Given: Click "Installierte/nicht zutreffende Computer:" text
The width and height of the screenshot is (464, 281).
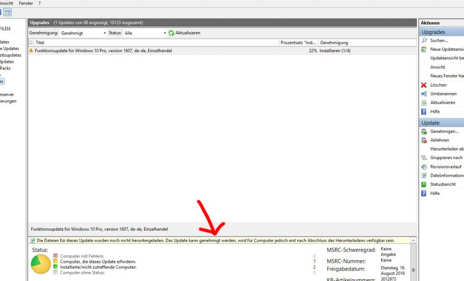Looking at the screenshot, I should click(98, 267).
